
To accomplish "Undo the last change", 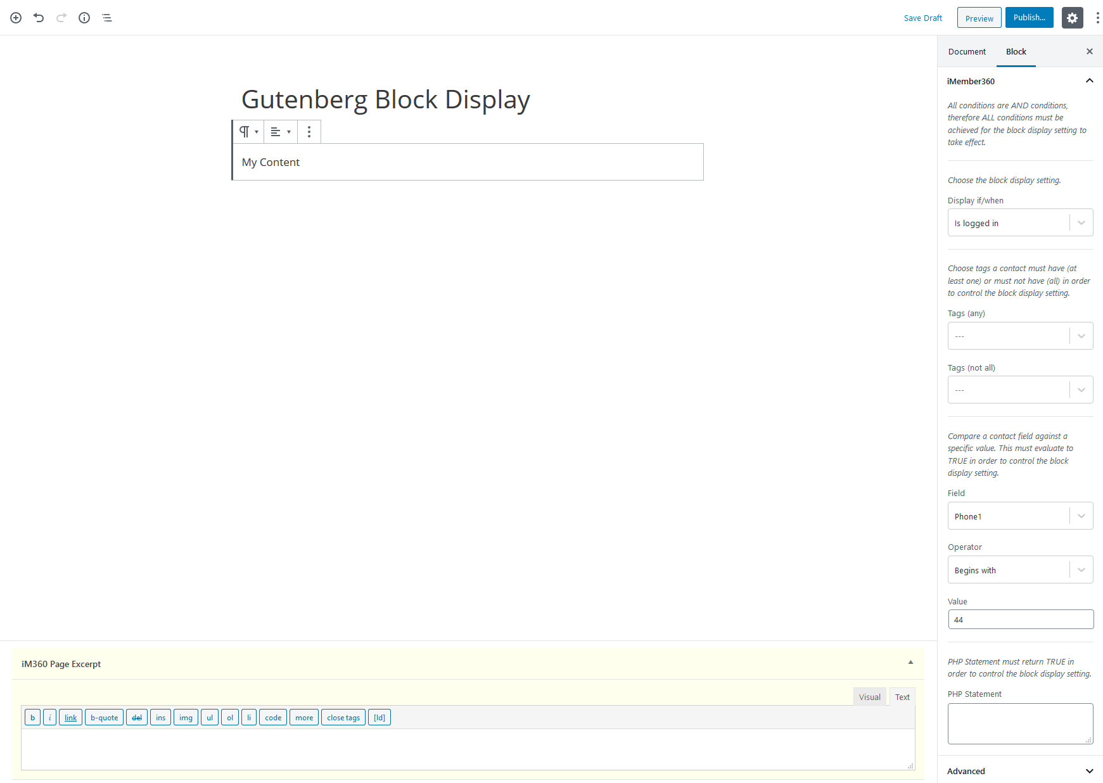I will click(x=38, y=18).
